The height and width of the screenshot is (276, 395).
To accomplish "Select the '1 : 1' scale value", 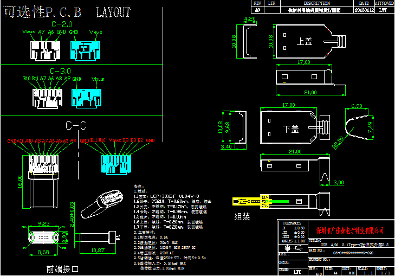I will [368, 273].
